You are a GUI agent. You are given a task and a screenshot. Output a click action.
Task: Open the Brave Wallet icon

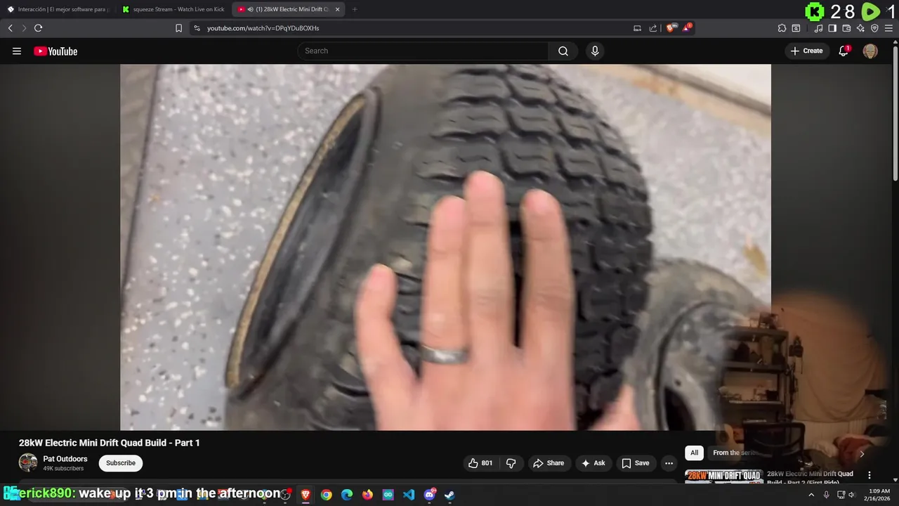846,28
